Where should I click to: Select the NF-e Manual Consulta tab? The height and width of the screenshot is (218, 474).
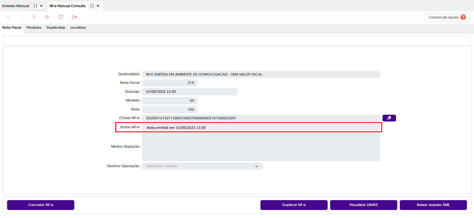(67, 6)
